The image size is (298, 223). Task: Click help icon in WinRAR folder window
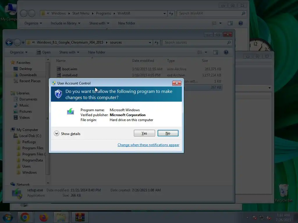click(241, 23)
